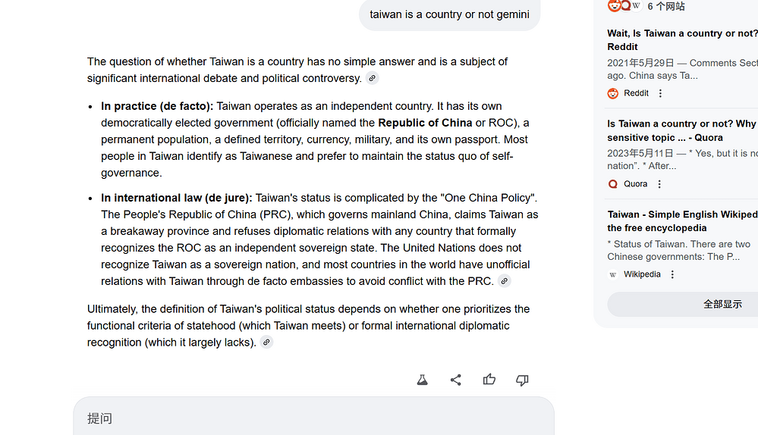Click the Wikipedia logo icon in sources
The width and height of the screenshot is (758, 435).
coord(613,274)
